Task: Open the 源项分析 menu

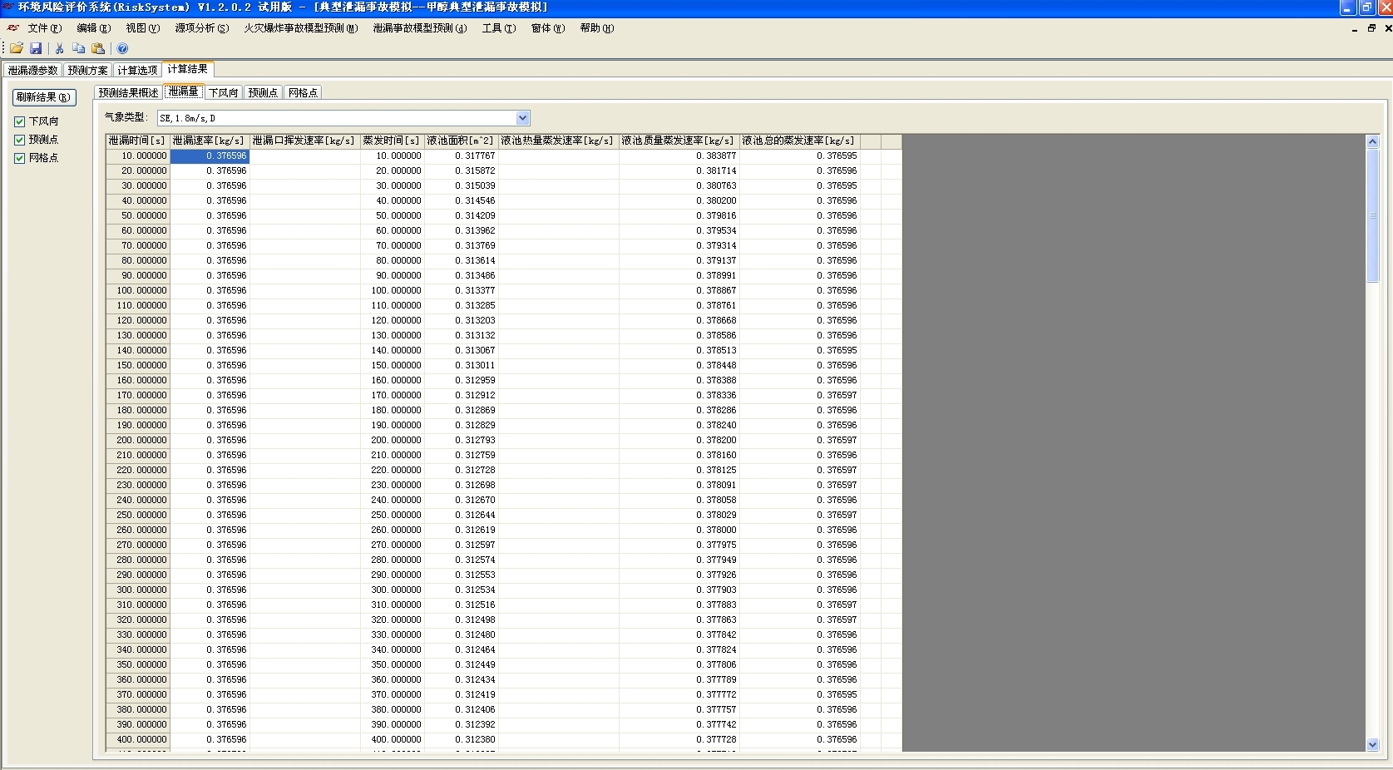Action: click(x=201, y=28)
